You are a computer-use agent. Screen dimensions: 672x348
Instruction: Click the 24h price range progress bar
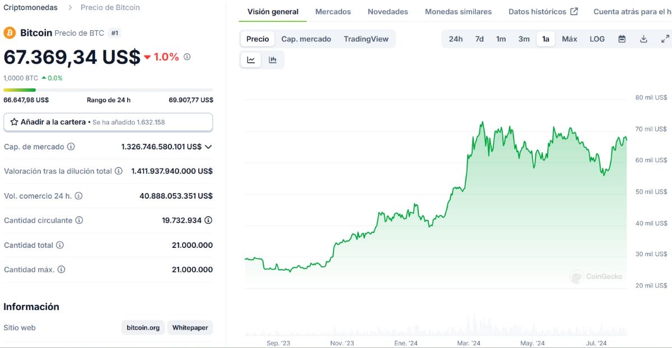click(x=108, y=90)
